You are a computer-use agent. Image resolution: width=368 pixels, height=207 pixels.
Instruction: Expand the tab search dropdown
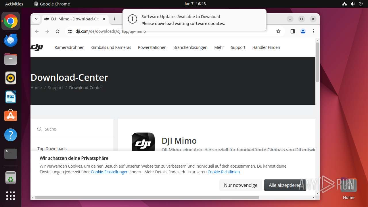point(36,19)
